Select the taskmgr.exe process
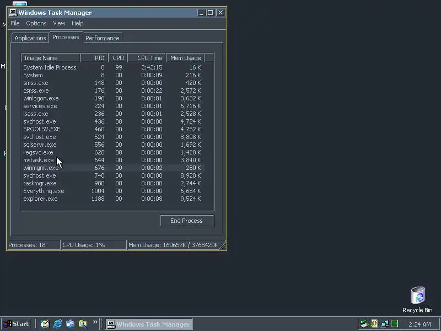The height and width of the screenshot is (331, 441). [112, 183]
